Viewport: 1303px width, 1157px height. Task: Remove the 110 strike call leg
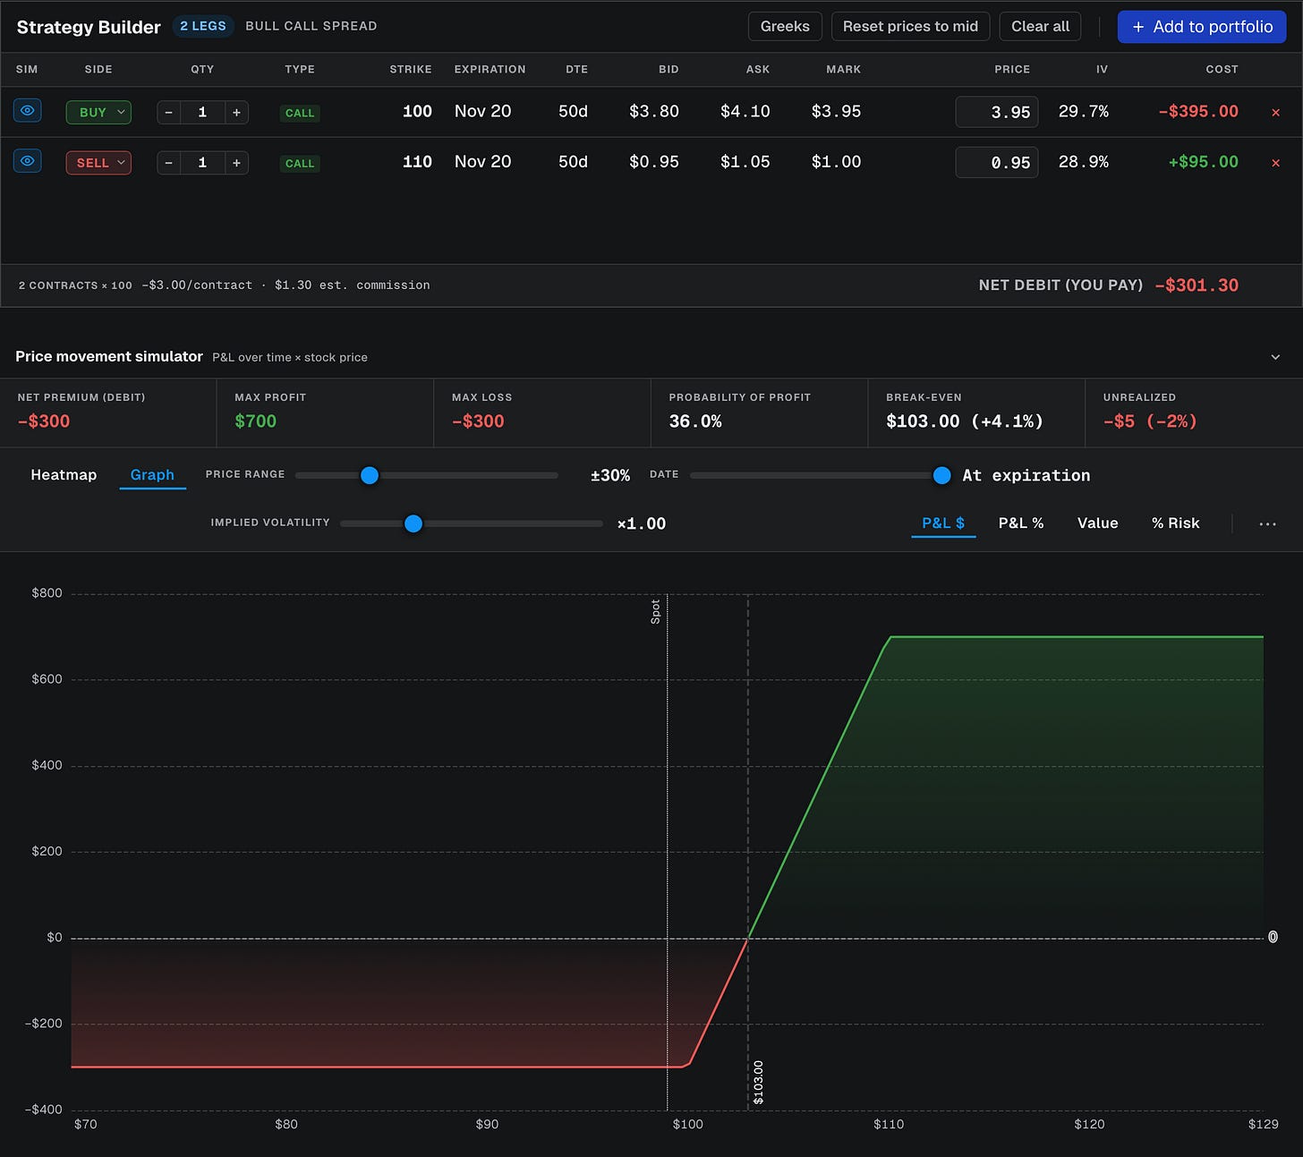[x=1275, y=163]
